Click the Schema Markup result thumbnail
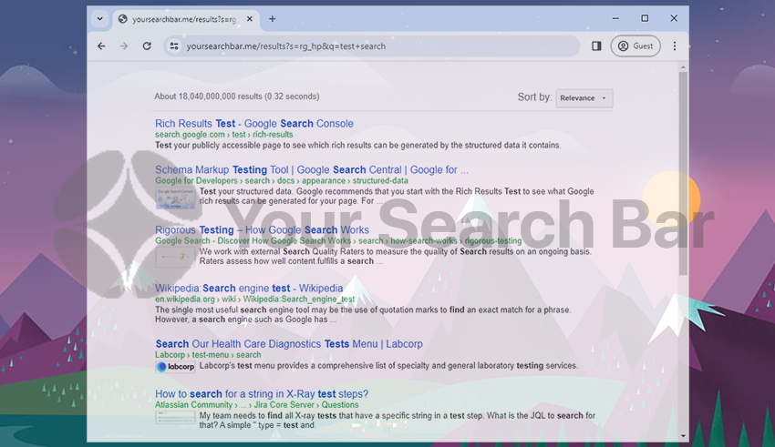Viewport: 775px width, 447px height. (x=175, y=198)
